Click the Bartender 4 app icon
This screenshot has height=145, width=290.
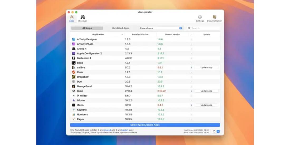74,58
